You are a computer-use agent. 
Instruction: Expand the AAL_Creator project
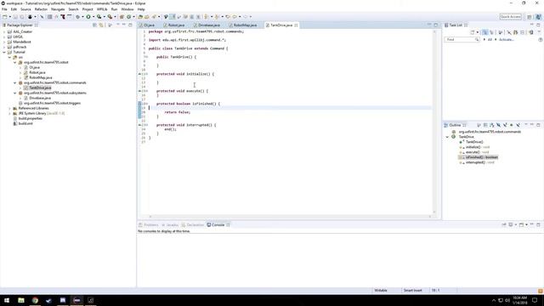click(4, 31)
